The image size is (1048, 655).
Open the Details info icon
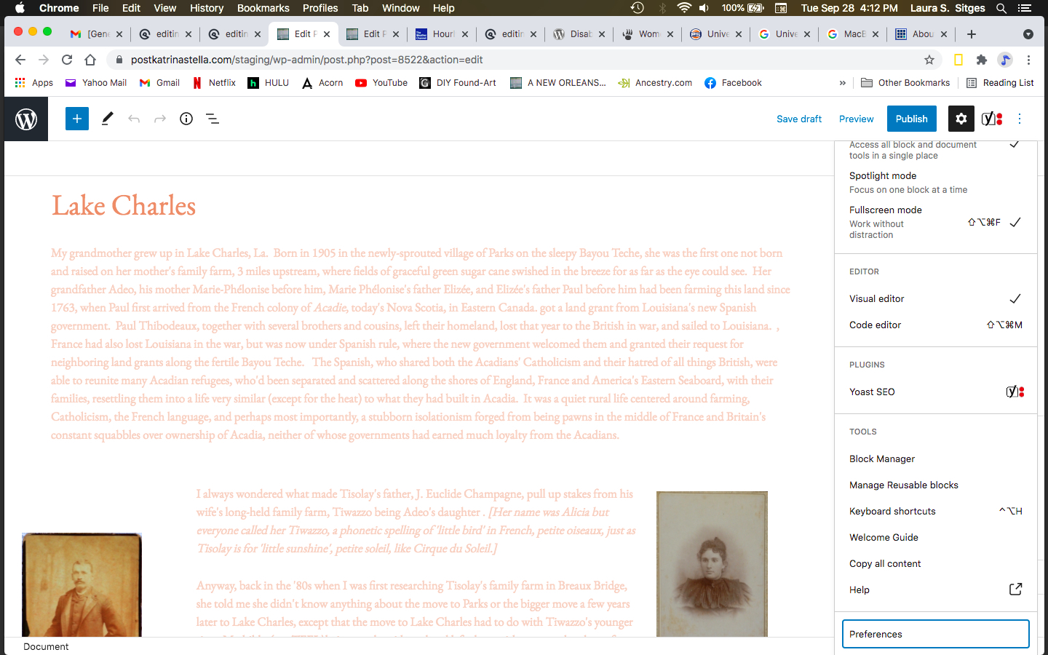tap(186, 119)
